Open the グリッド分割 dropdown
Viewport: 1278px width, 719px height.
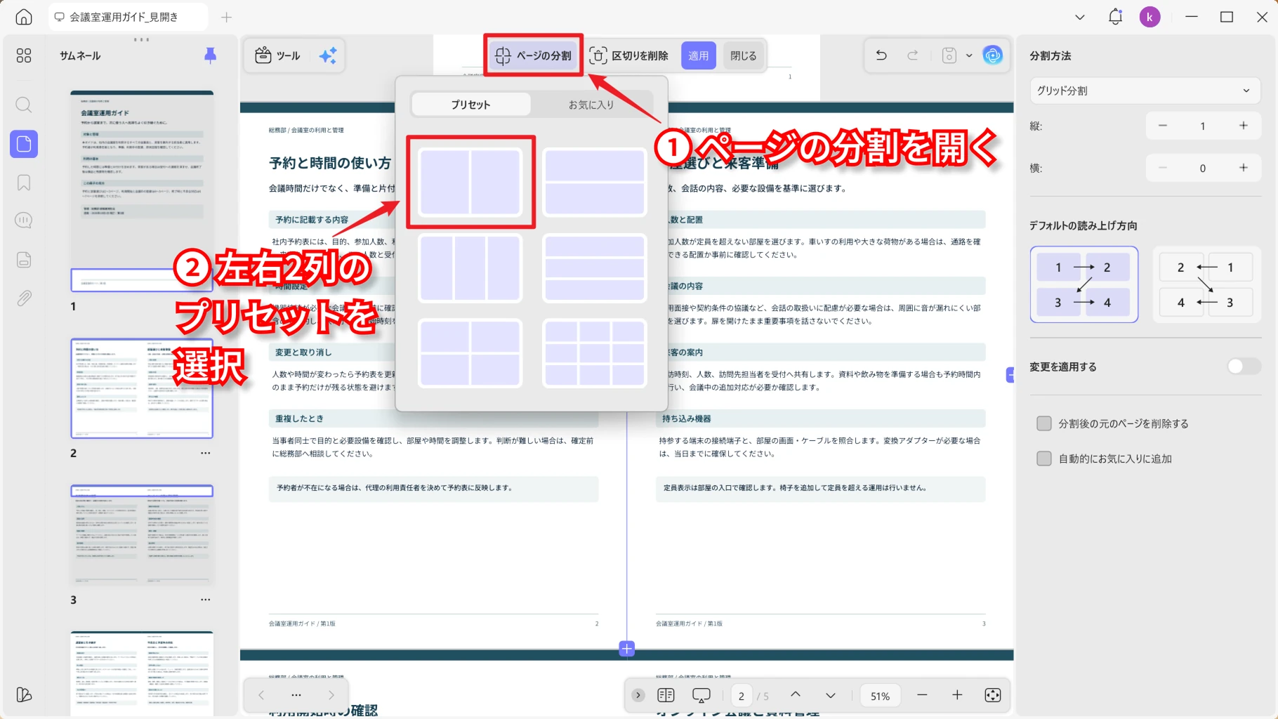[x=1145, y=91]
